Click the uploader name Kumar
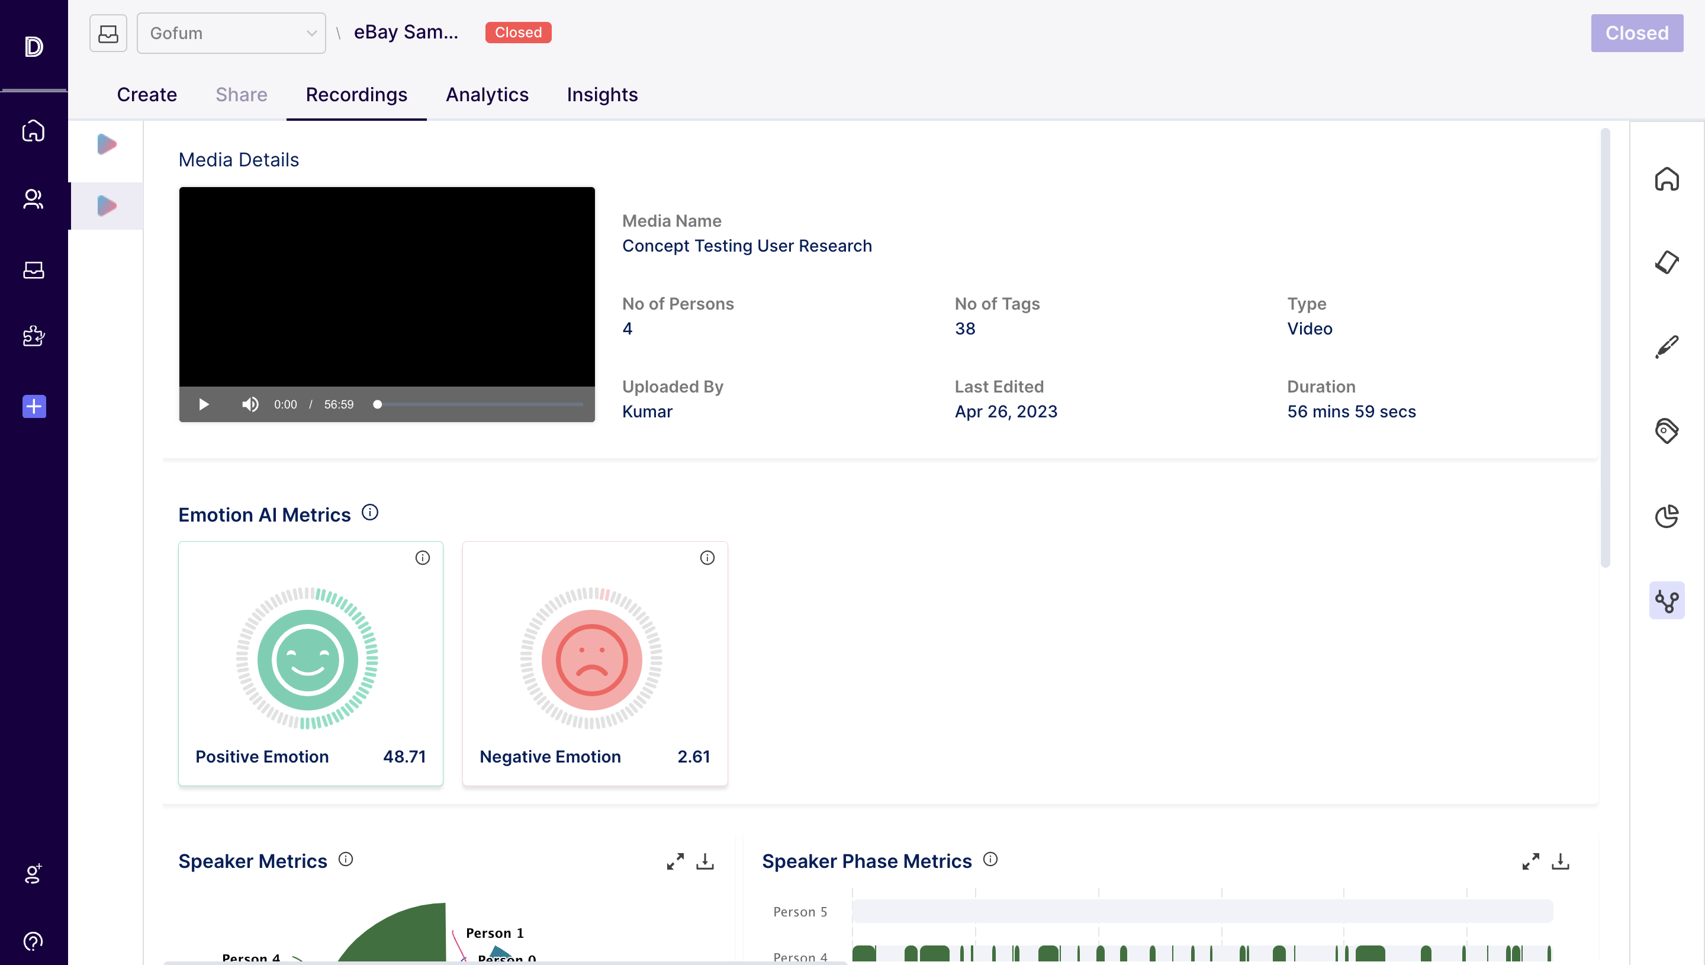Viewport: 1705px width, 965px height. coord(646,411)
